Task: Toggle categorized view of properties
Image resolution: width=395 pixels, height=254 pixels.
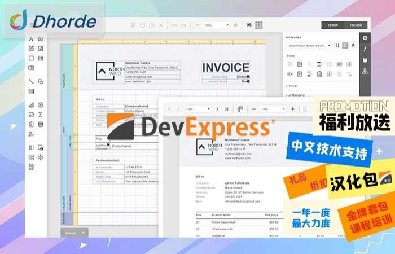Action: point(345,45)
